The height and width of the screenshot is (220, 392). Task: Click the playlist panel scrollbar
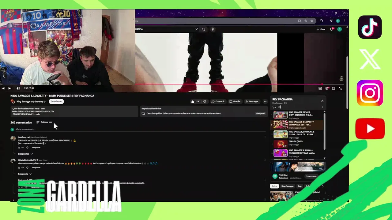(x=325, y=131)
